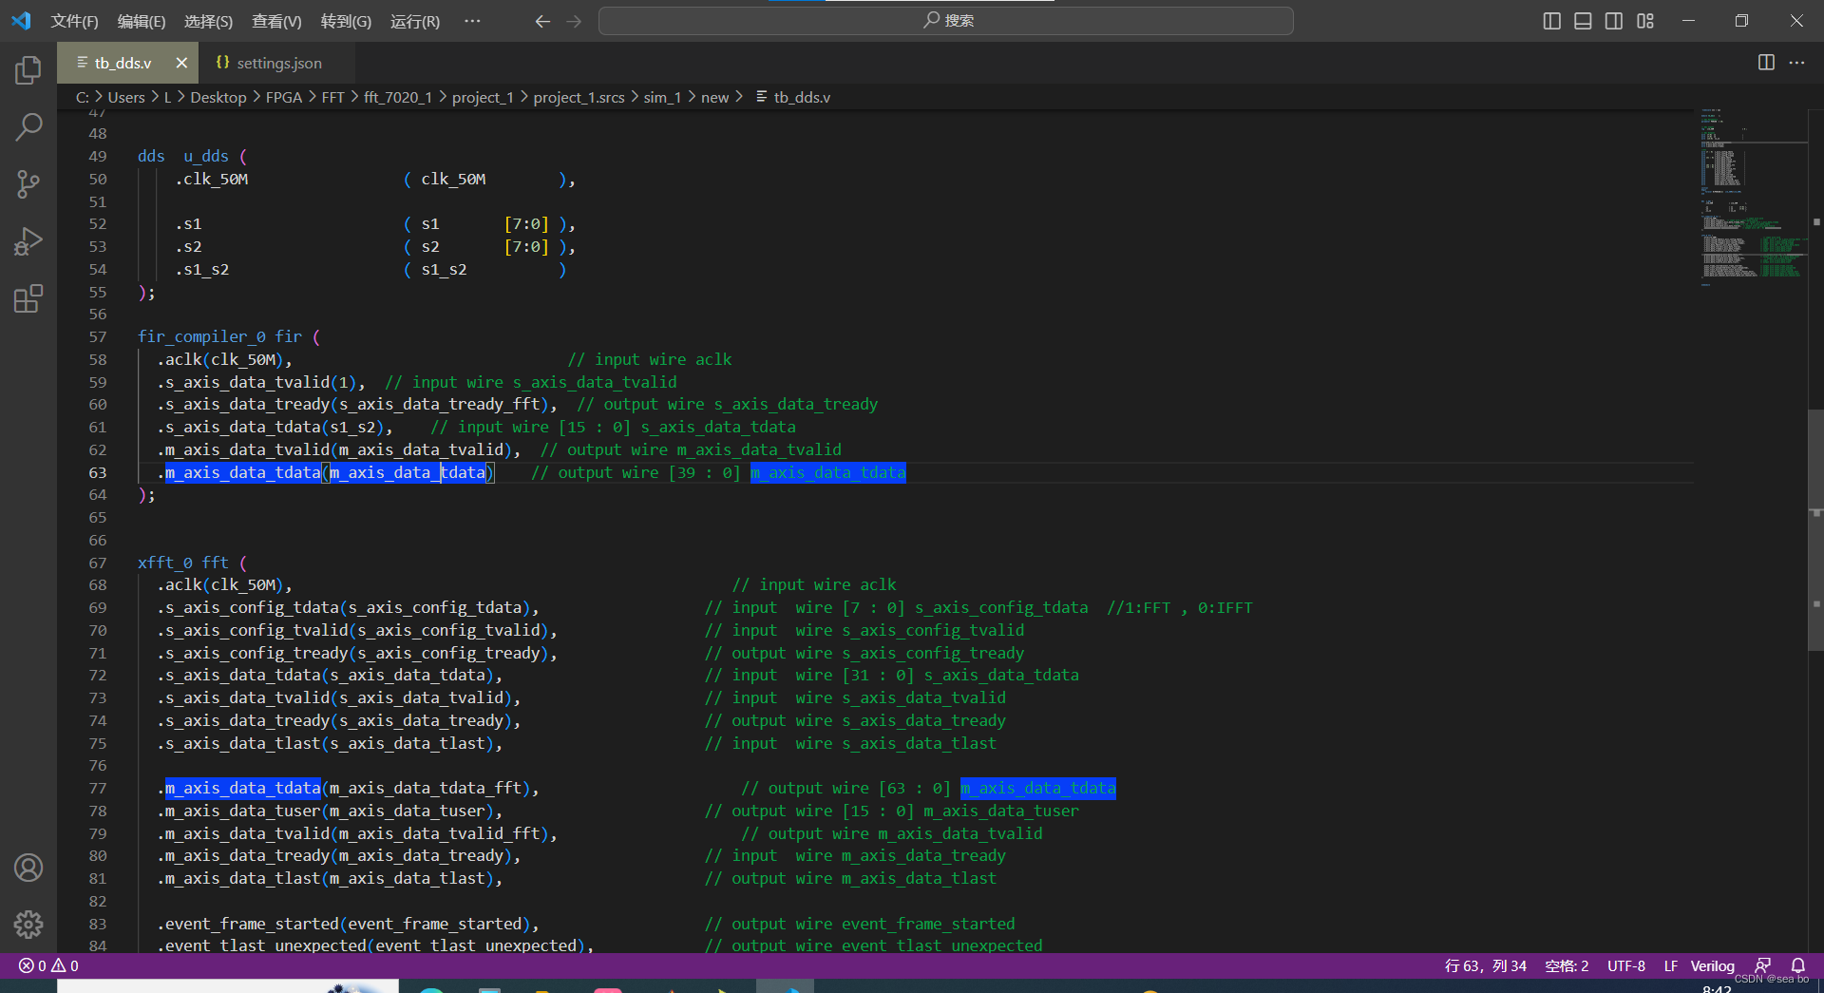Viewport: 1824px width, 993px height.
Task: Split the editor to the right
Action: tap(1766, 63)
